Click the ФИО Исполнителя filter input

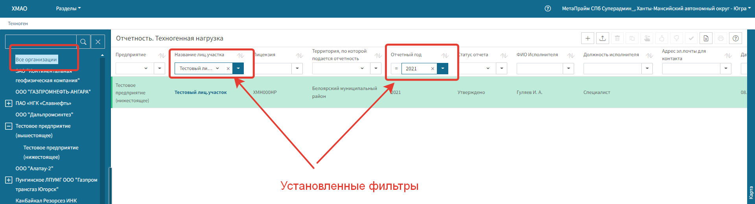tap(540, 68)
